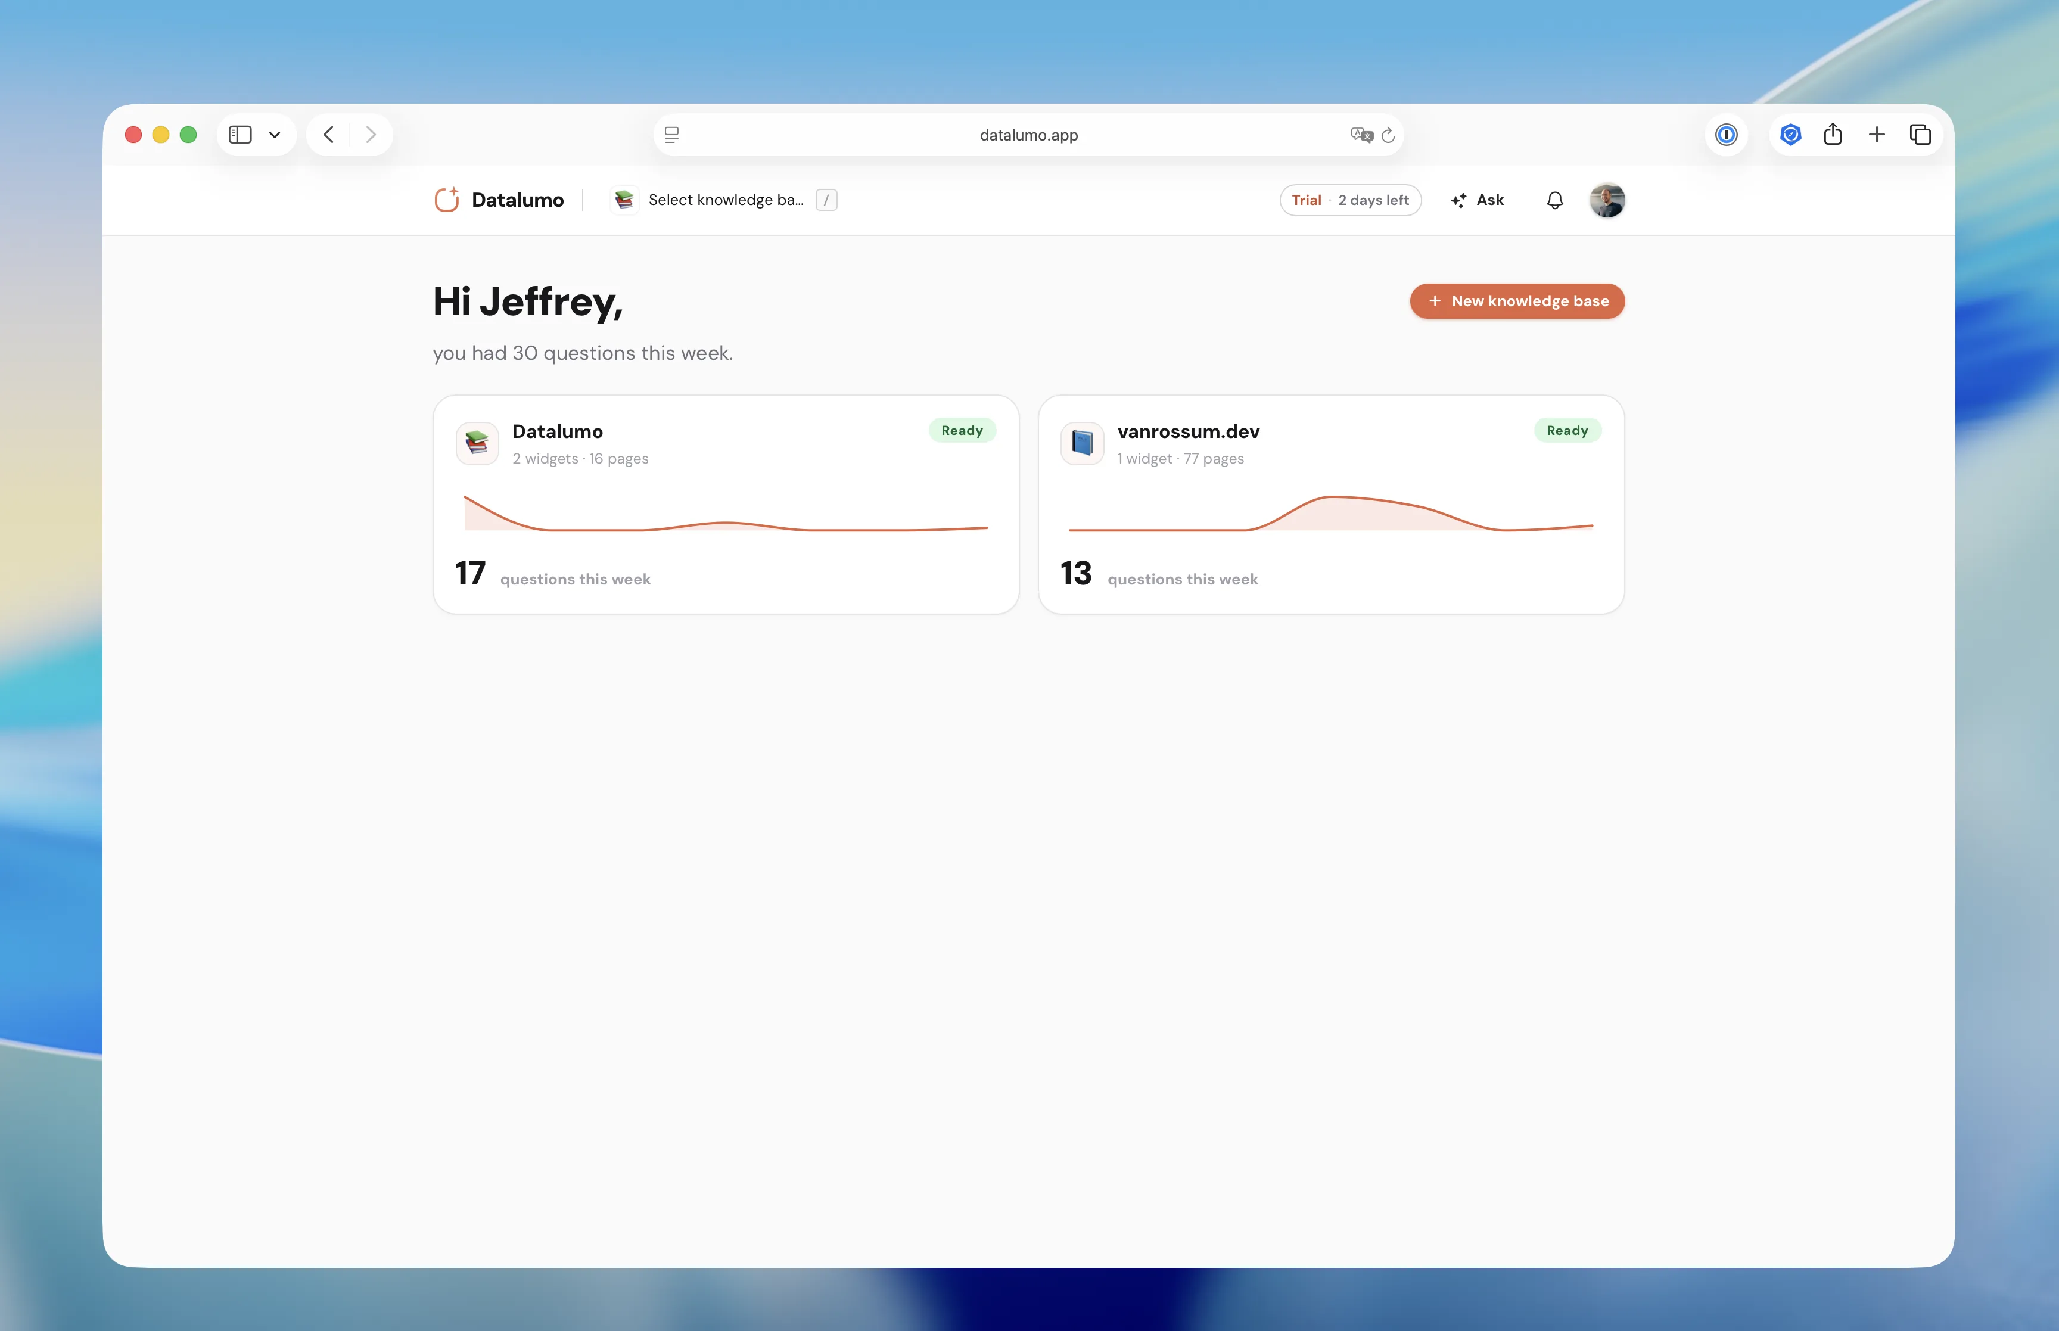This screenshot has height=1331, width=2059.
Task: Select the '1 widget · 77 pages' text
Action: pos(1180,458)
